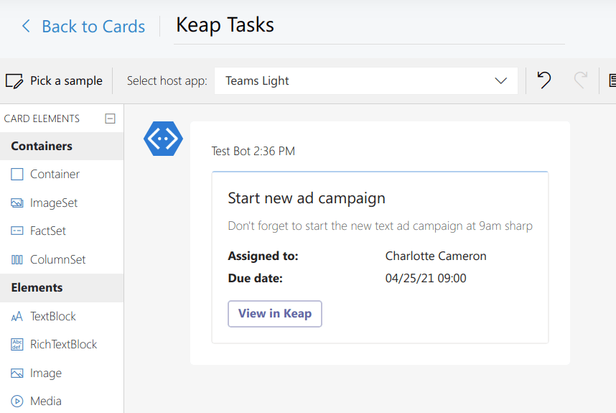Click the 04/25/21 09:00 value
Screen dimensions: 616x413
coord(426,278)
